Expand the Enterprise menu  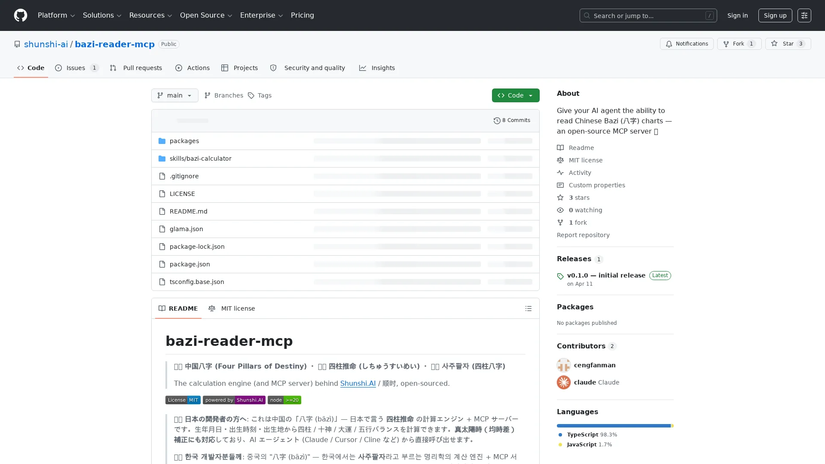tap(262, 15)
